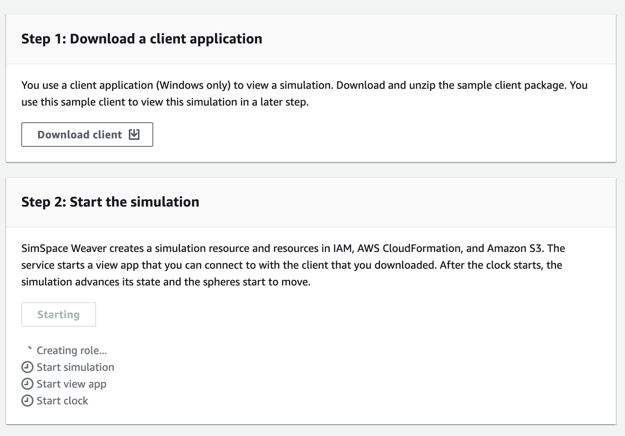The image size is (625, 436).
Task: Click the clock icon next to Start clock
Action: pos(27,401)
